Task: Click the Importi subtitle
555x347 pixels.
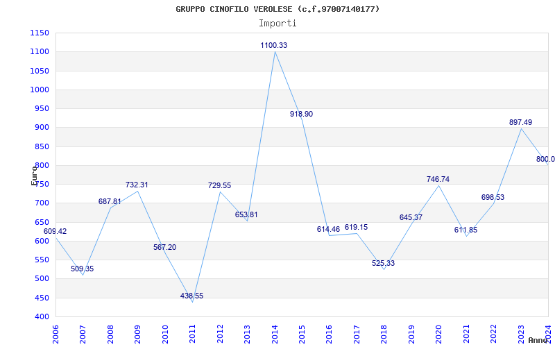Action: coord(277,24)
